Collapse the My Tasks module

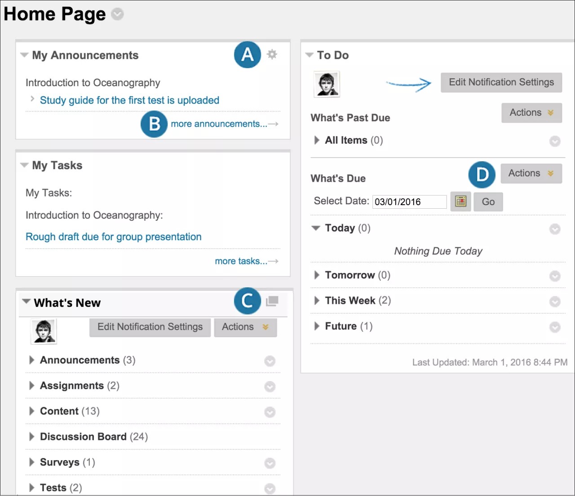24,165
